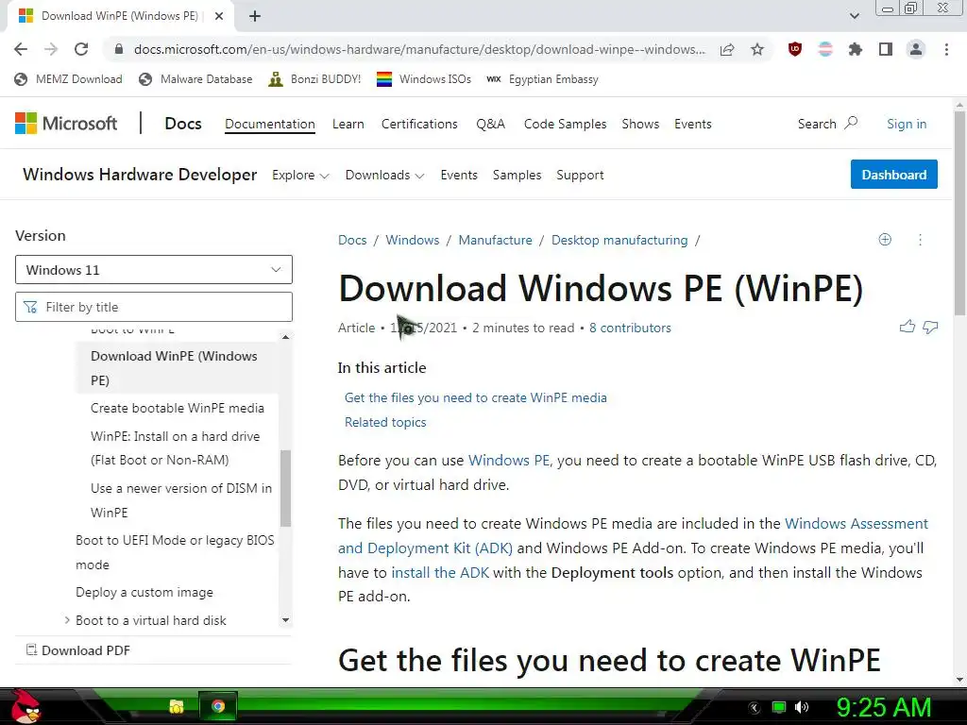
Task: Click the Windows breadcrumb link
Action: [x=413, y=240]
